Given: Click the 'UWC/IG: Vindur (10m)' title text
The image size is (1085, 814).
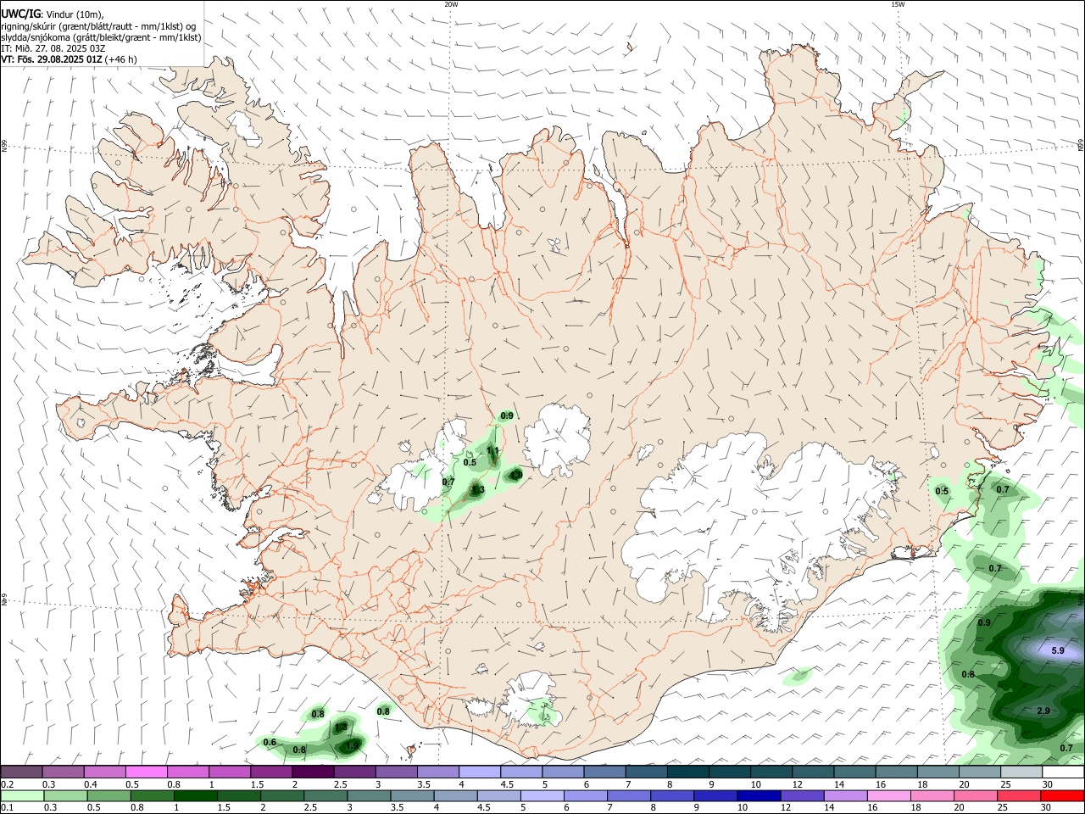Looking at the screenshot, I should pyautogui.click(x=53, y=14).
